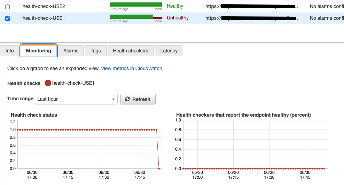Viewport: 344px width, 185px height.
Task: Check the health-check-USE2 row checkbox
Action: tap(7, 7)
